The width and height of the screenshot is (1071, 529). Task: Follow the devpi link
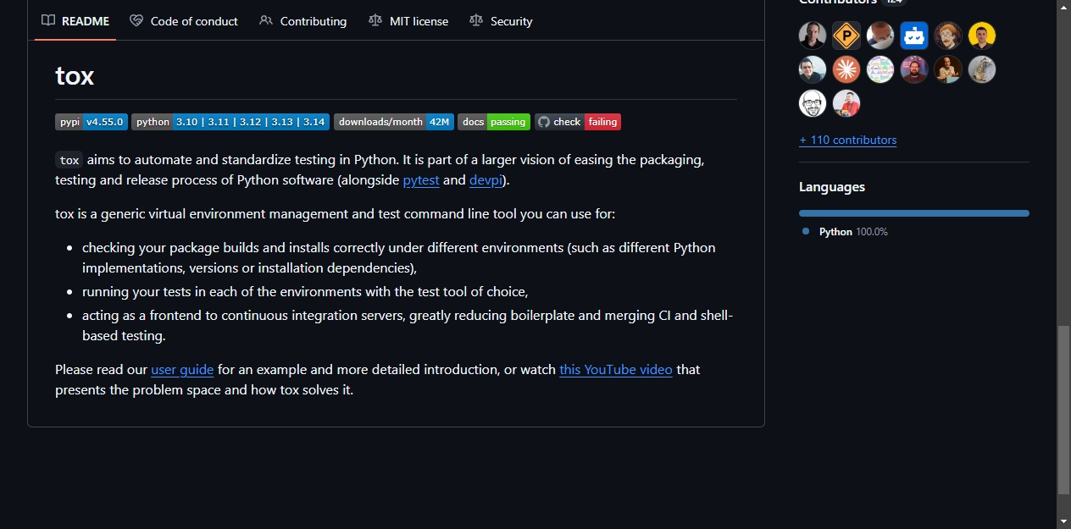(486, 180)
